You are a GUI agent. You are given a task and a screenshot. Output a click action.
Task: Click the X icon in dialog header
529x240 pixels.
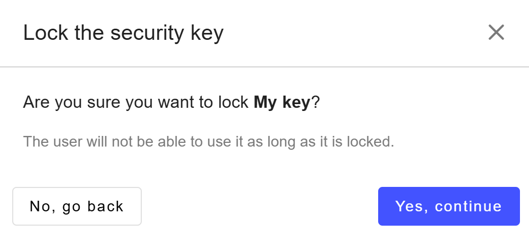click(496, 33)
